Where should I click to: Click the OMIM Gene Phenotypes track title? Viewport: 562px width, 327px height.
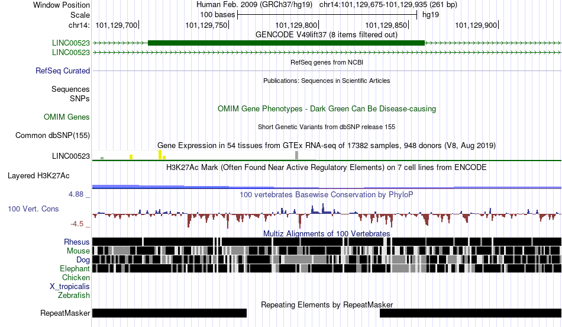click(327, 109)
